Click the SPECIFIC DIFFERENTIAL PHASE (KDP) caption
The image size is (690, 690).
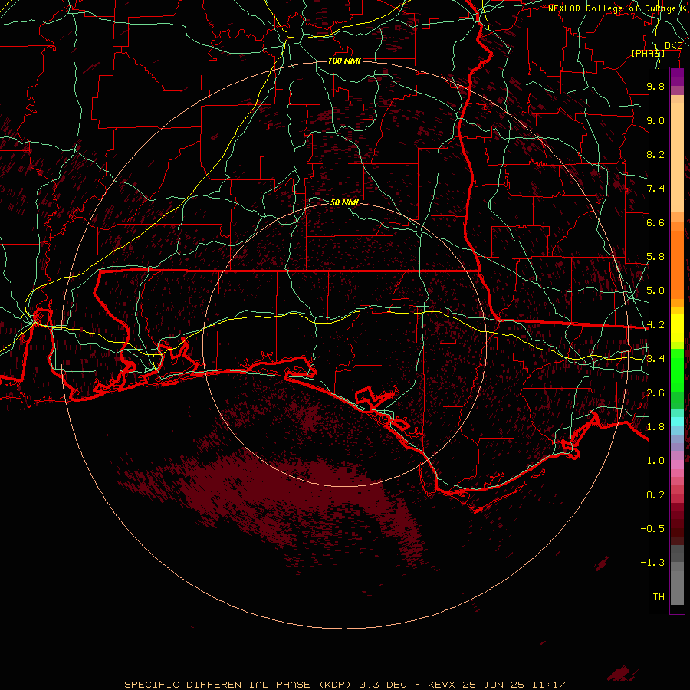(238, 685)
